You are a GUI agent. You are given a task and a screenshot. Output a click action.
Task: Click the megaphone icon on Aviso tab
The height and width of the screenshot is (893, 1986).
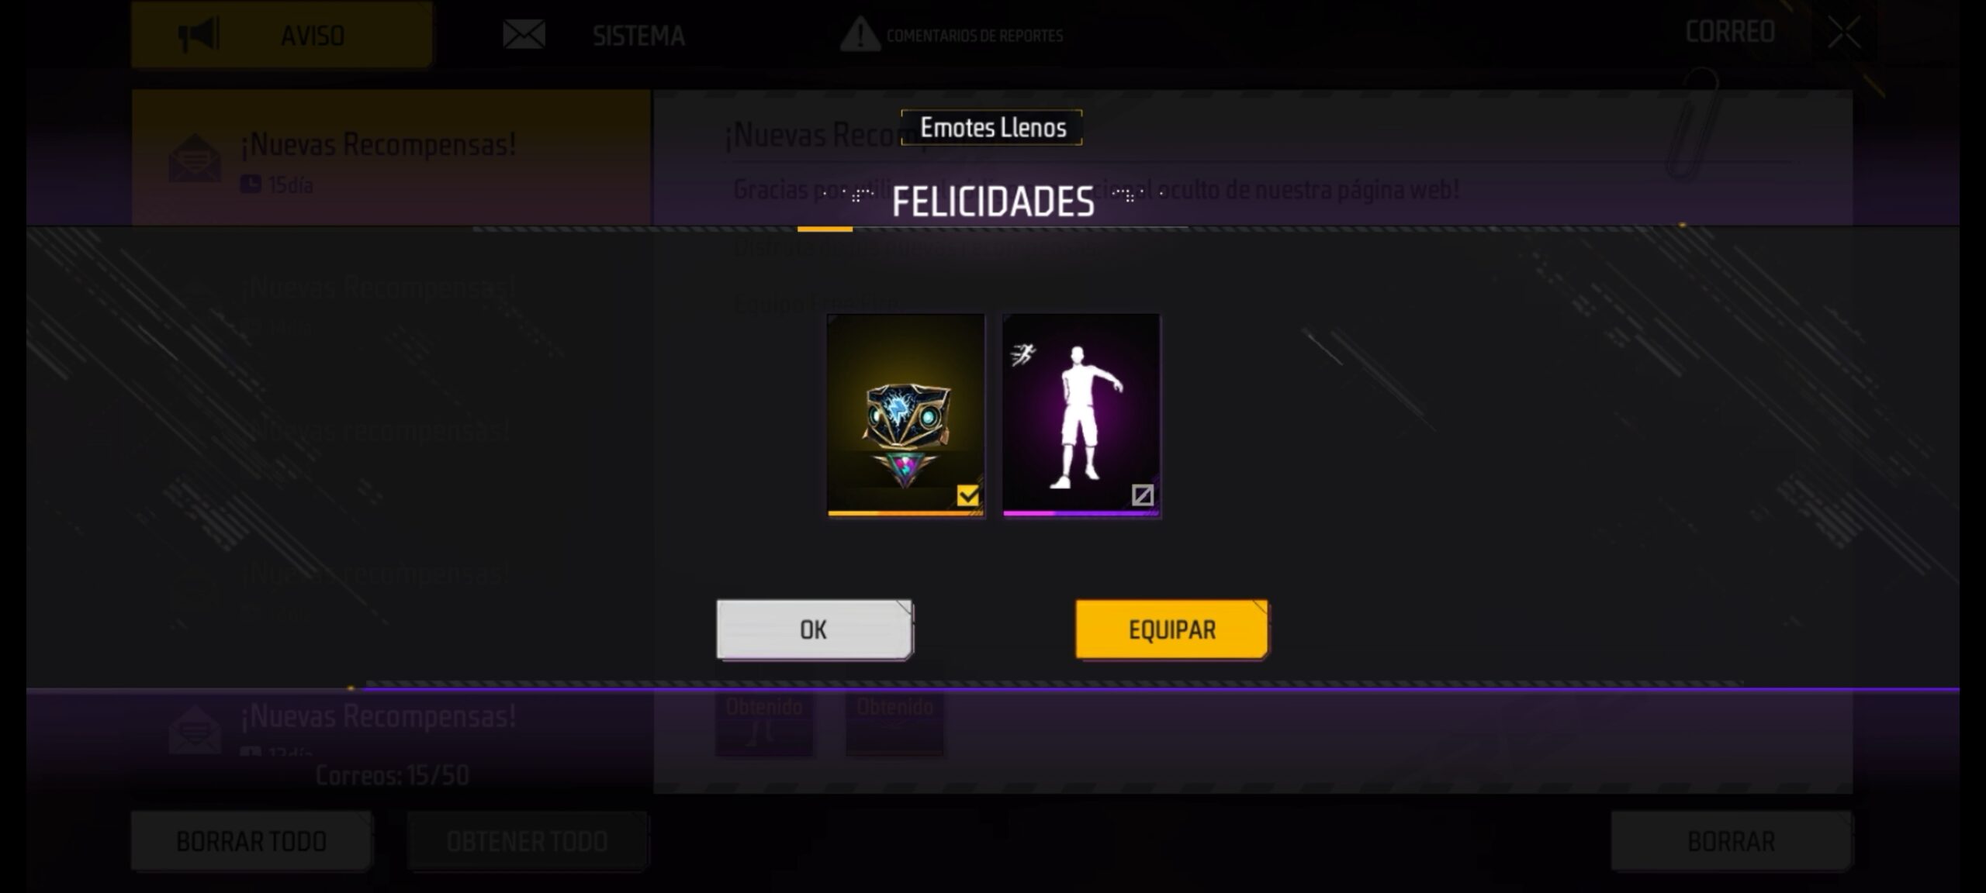point(199,35)
